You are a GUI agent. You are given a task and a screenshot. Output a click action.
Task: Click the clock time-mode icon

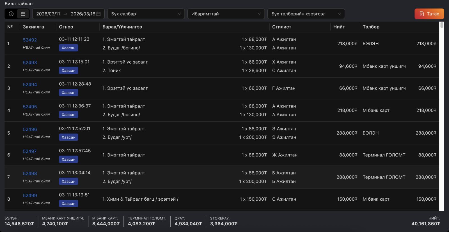(x=11, y=14)
